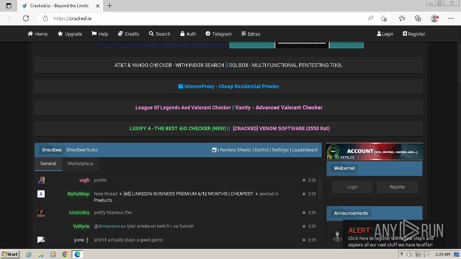The height and width of the screenshot is (259, 461).
Task: Open AT&T & Yahoo Checker ad link
Action: pos(169,65)
